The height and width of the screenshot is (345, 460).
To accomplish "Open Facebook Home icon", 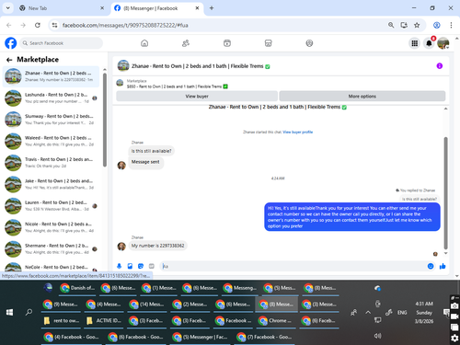I will coord(144,43).
